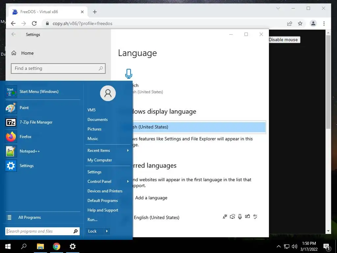The image size is (337, 253).
Task: Open the network tray icon
Action: point(287,246)
